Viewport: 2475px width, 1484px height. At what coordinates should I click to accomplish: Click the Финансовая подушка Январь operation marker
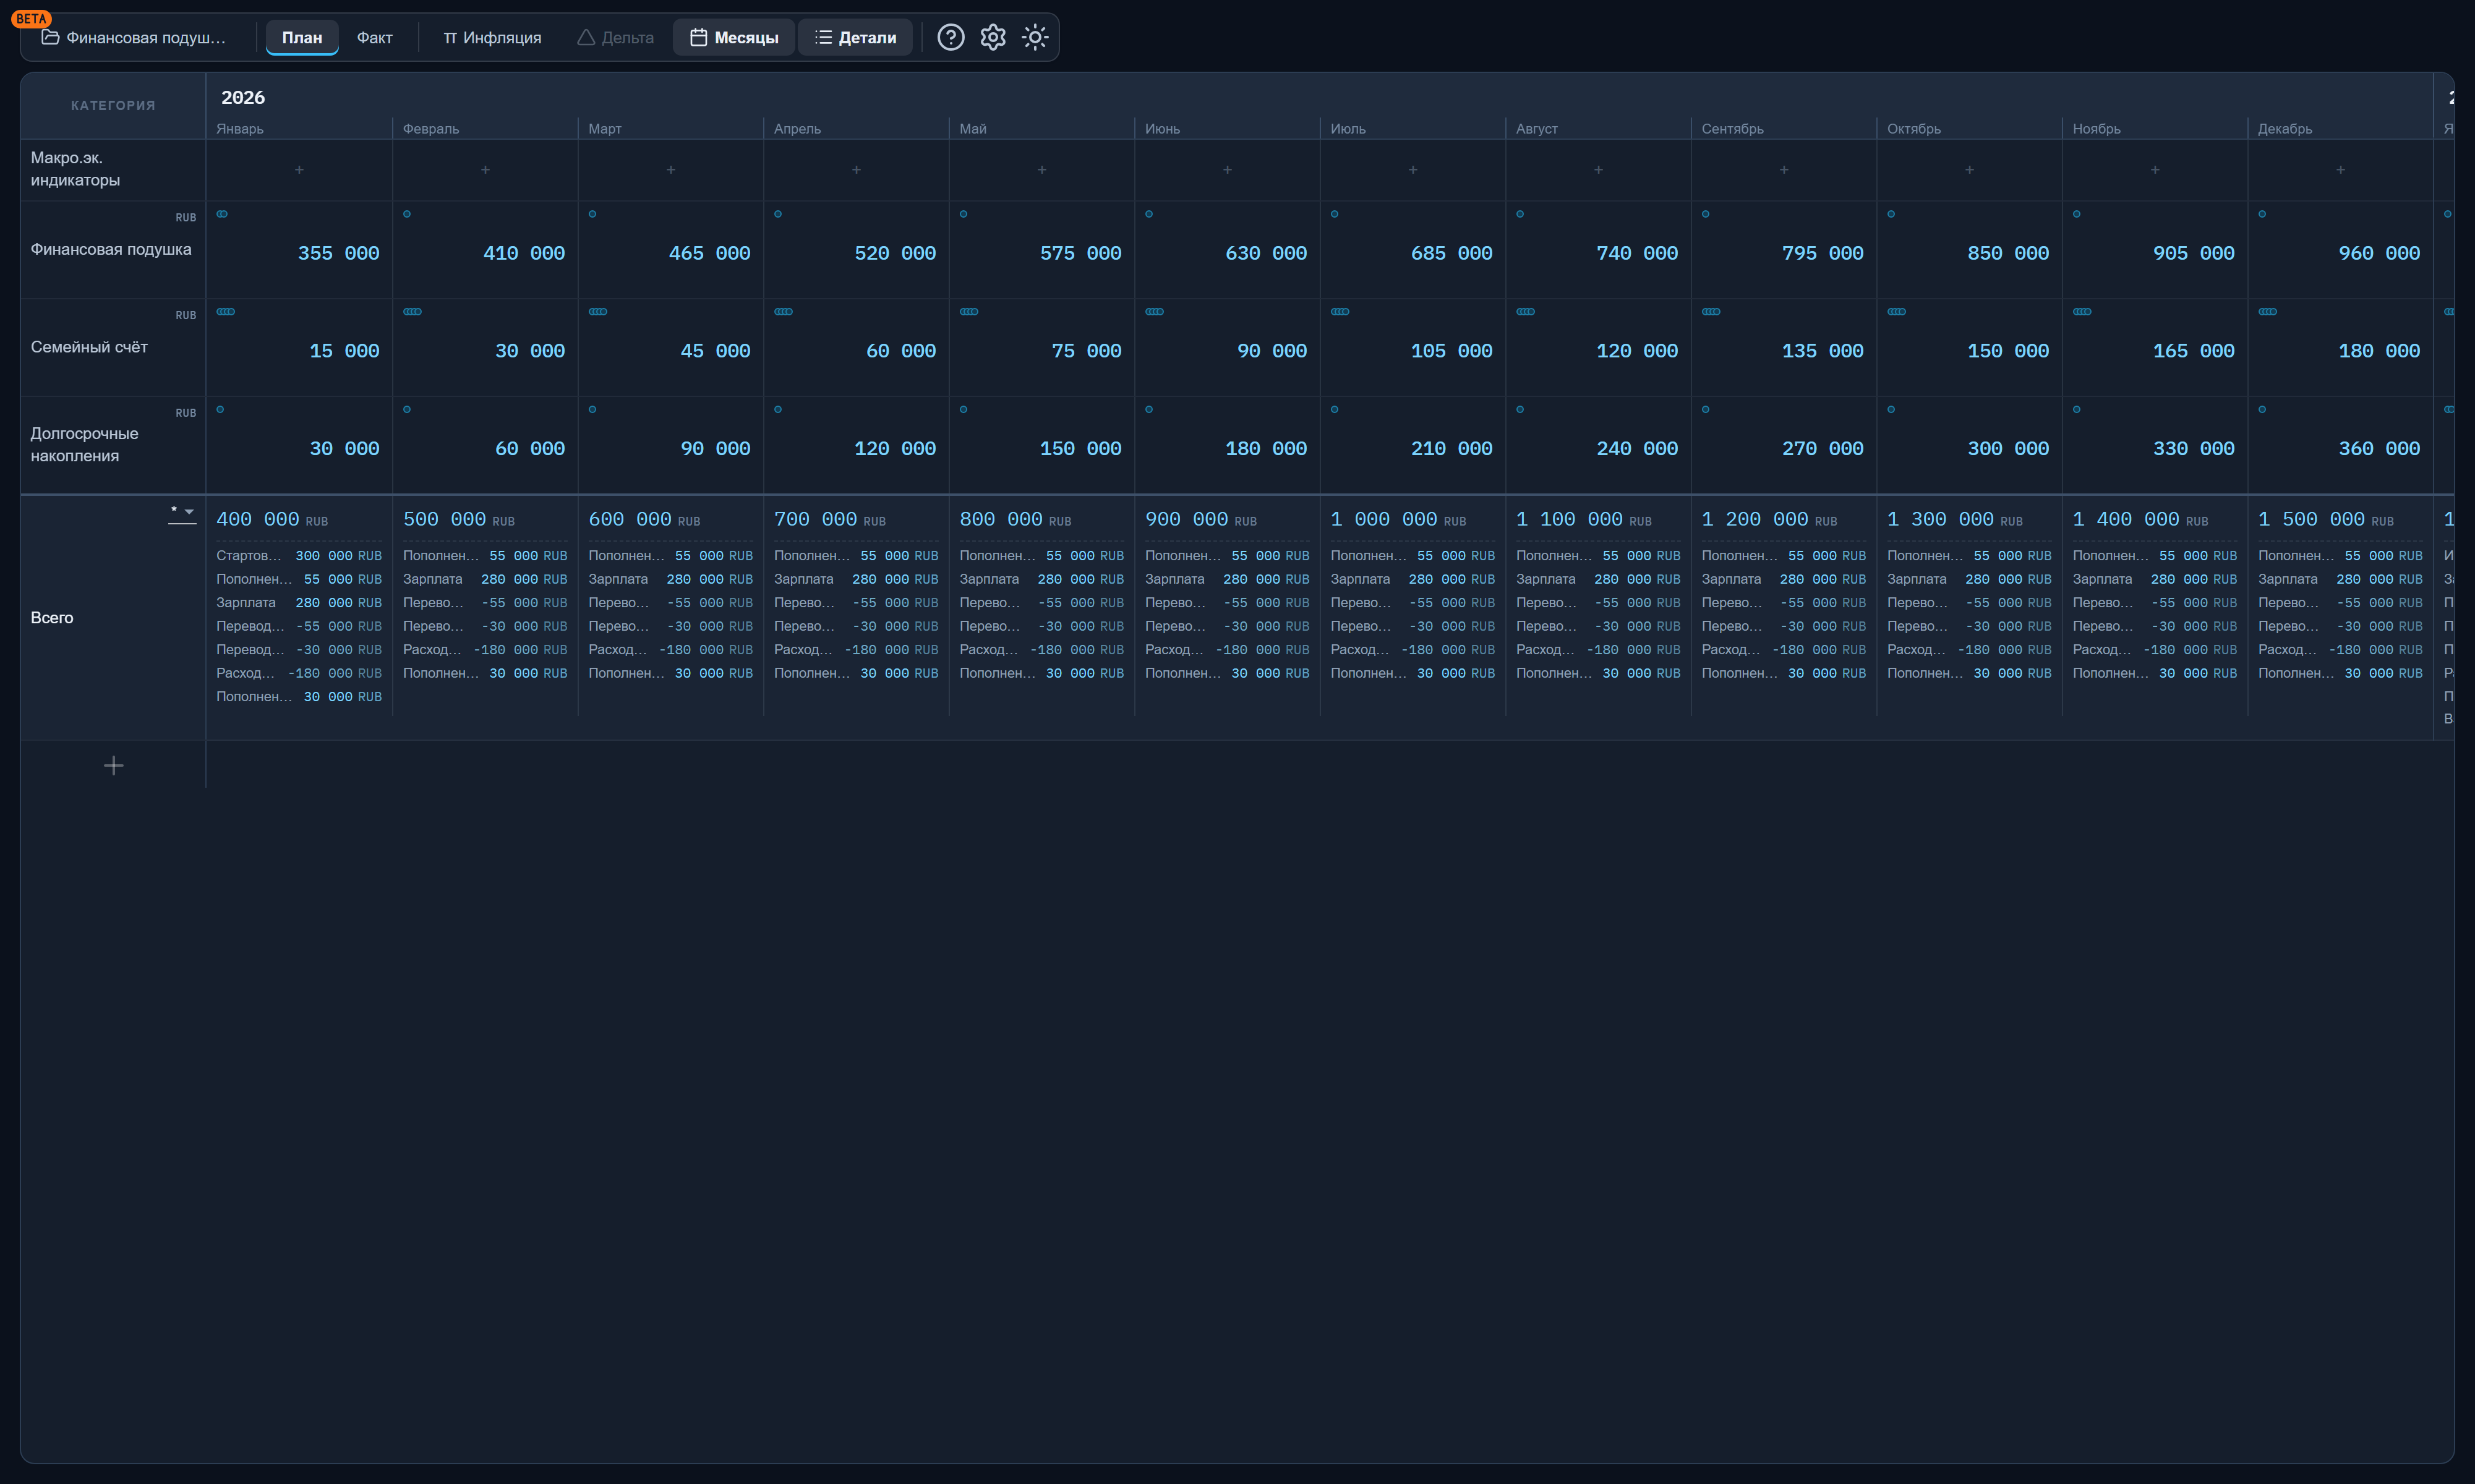pyautogui.click(x=222, y=214)
